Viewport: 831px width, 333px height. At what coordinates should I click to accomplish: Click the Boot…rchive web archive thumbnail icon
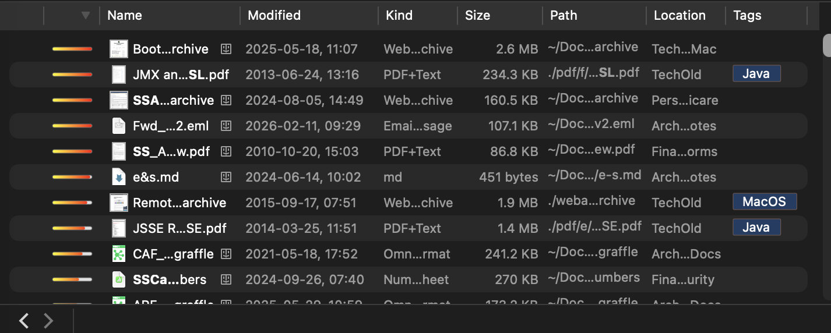tap(119, 49)
